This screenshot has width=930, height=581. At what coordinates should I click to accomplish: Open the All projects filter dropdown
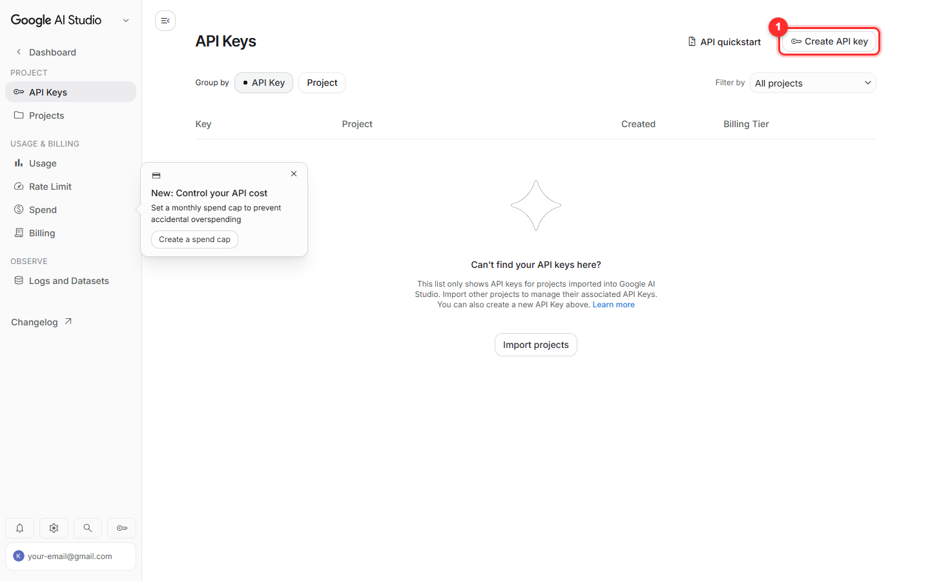pos(812,83)
